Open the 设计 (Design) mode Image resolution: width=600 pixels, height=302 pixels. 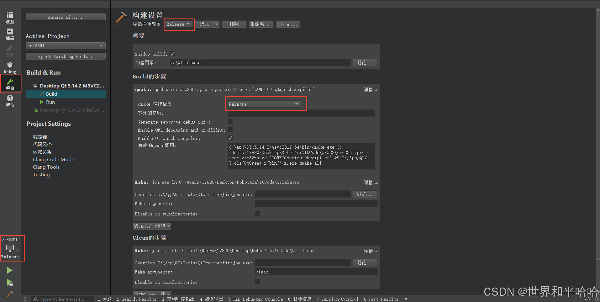(10, 50)
